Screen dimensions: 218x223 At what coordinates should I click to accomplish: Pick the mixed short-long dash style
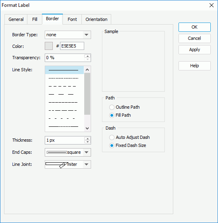[x=64, y=110]
